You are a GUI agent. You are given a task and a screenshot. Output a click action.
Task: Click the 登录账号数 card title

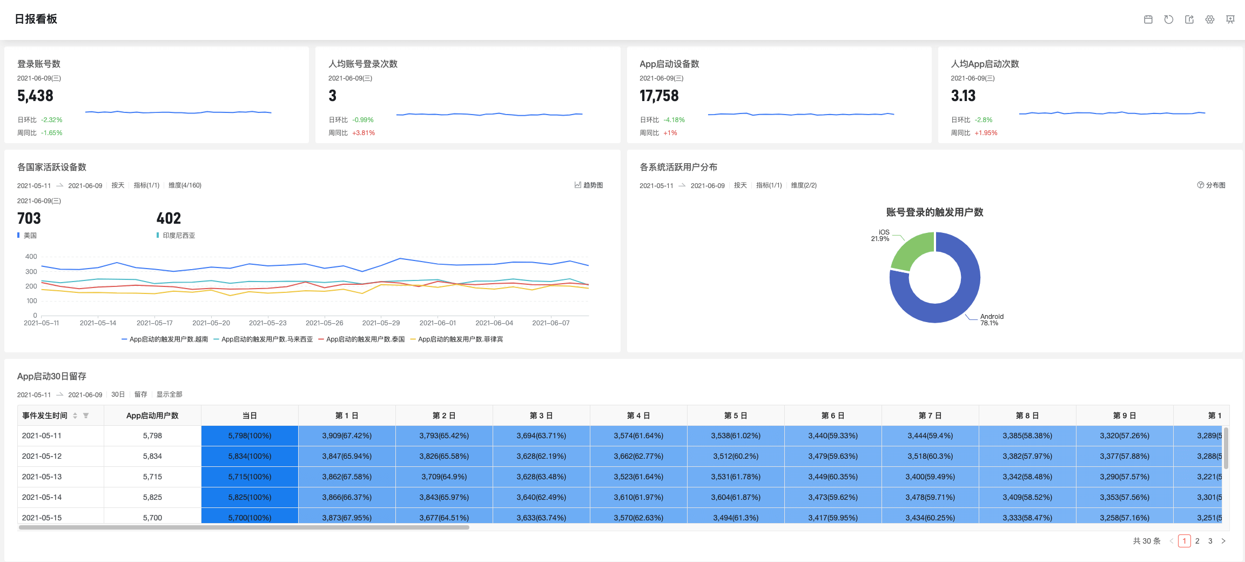point(39,64)
